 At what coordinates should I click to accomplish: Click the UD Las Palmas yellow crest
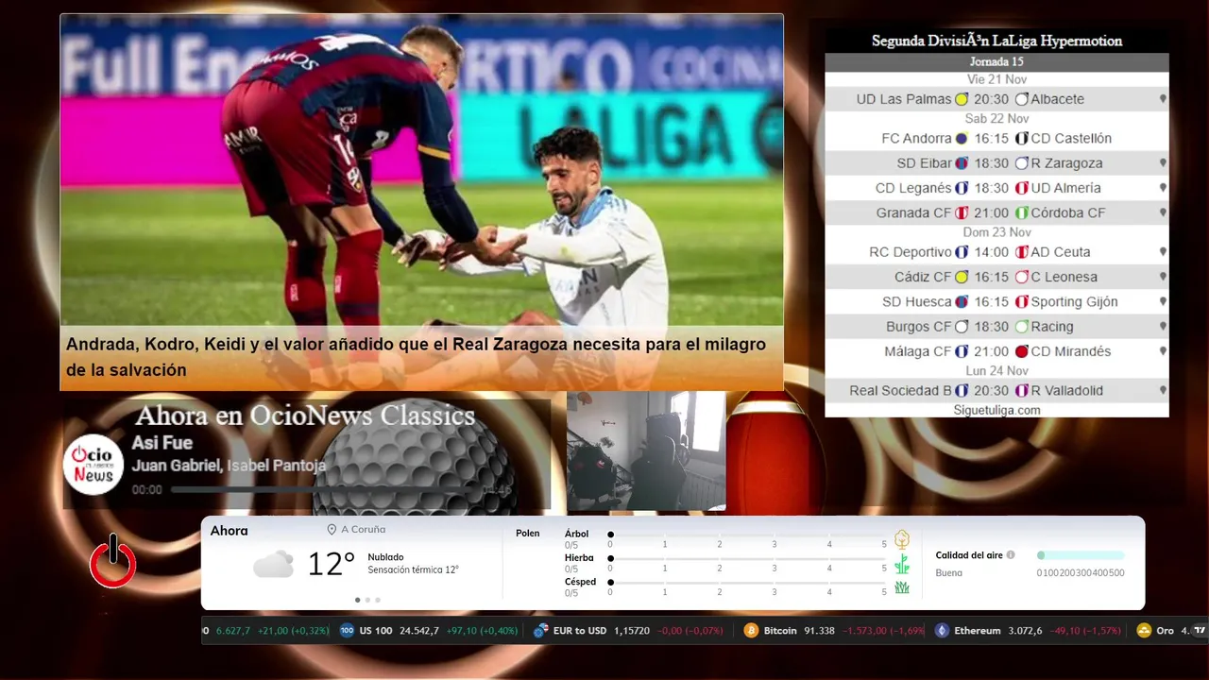point(962,99)
